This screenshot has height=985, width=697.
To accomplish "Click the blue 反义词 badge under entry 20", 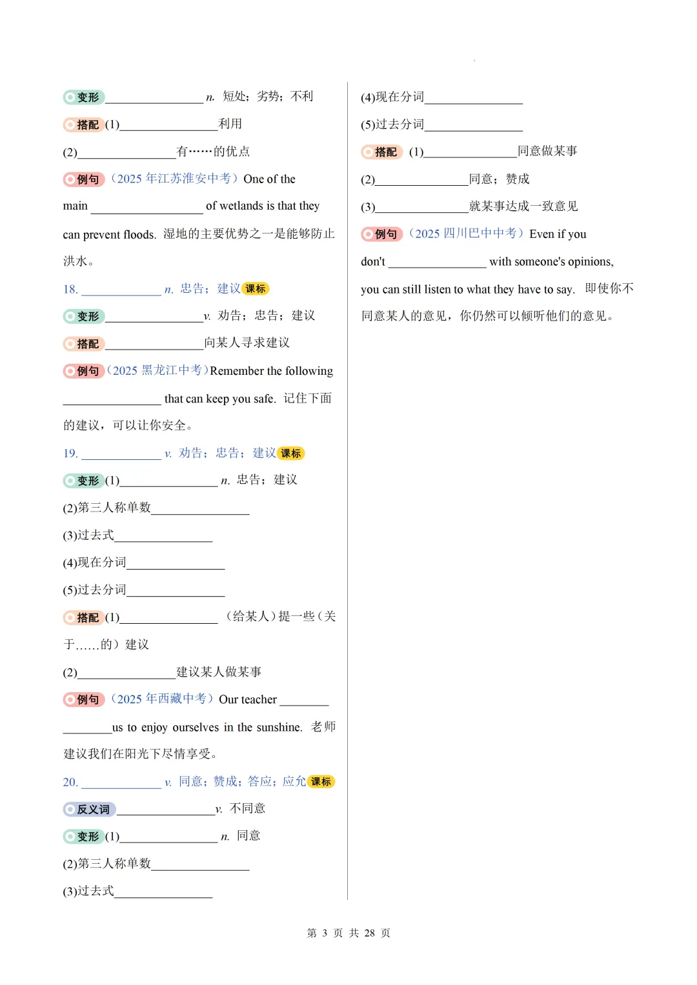I will coord(91,809).
